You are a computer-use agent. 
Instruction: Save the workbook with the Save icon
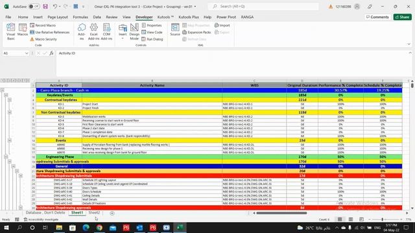tap(45, 6)
